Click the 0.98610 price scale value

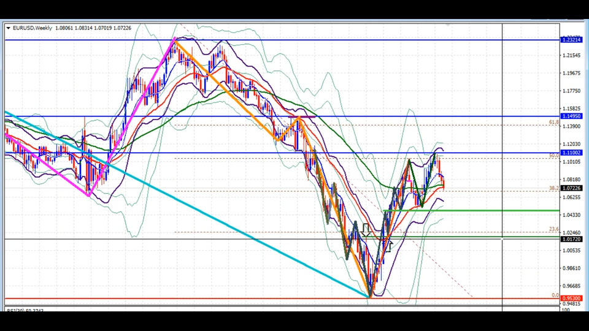pos(571,268)
